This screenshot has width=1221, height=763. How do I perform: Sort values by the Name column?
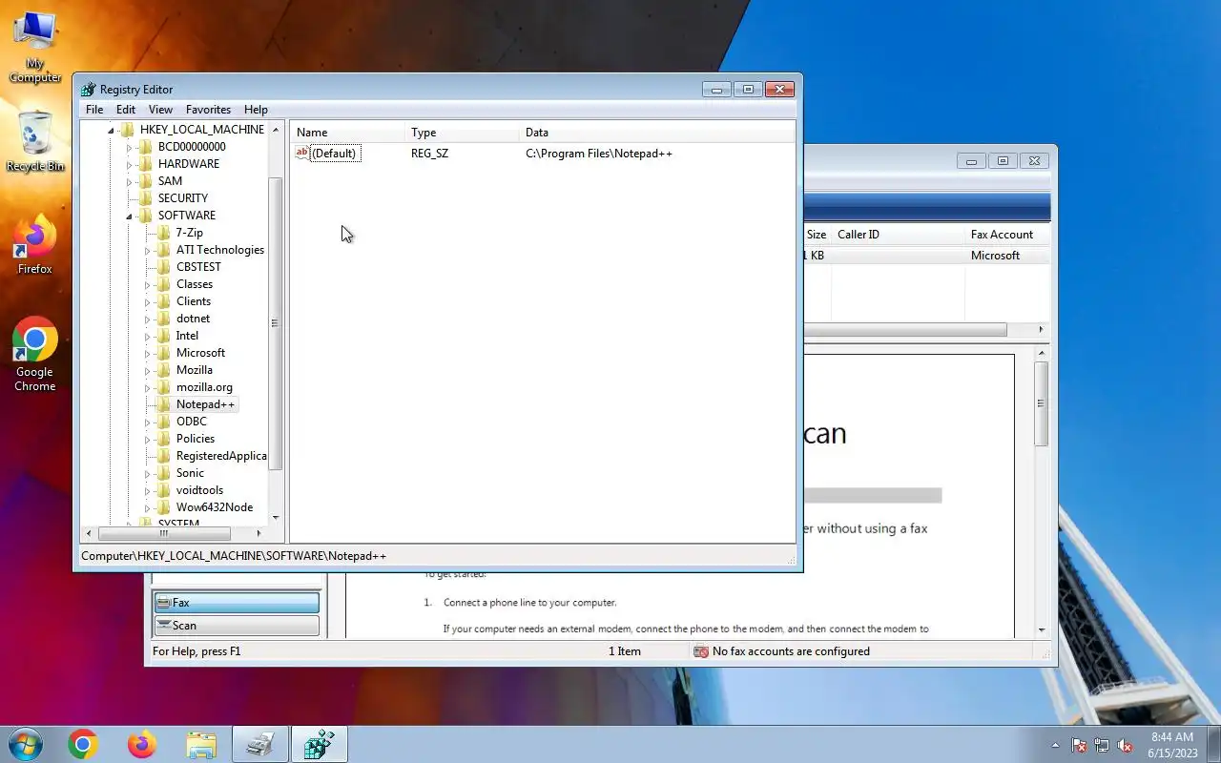coord(347,133)
